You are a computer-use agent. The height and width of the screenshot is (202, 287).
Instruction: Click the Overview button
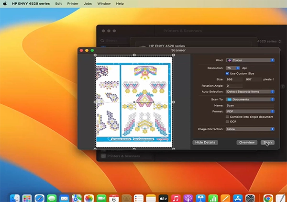pyautogui.click(x=247, y=142)
